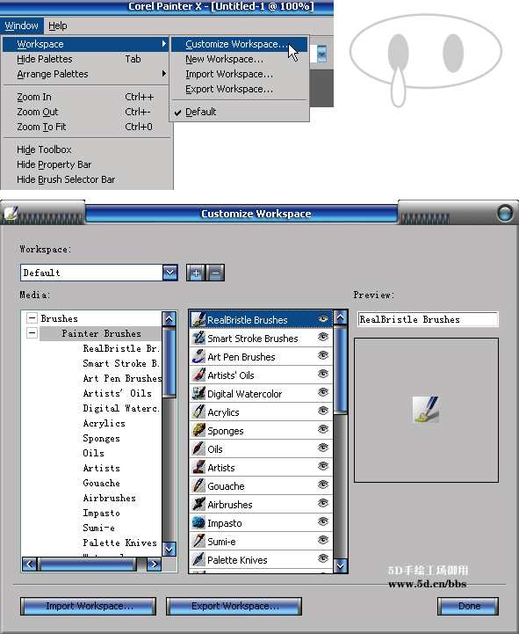519x634 pixels.
Task: Click the Smart Stroke Brushes icon
Action: pyautogui.click(x=198, y=338)
